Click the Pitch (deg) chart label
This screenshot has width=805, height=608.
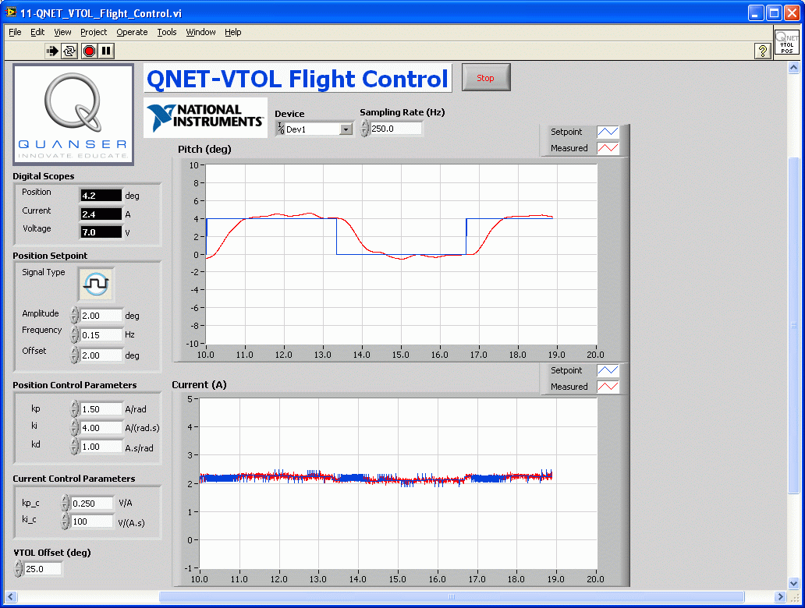(204, 150)
